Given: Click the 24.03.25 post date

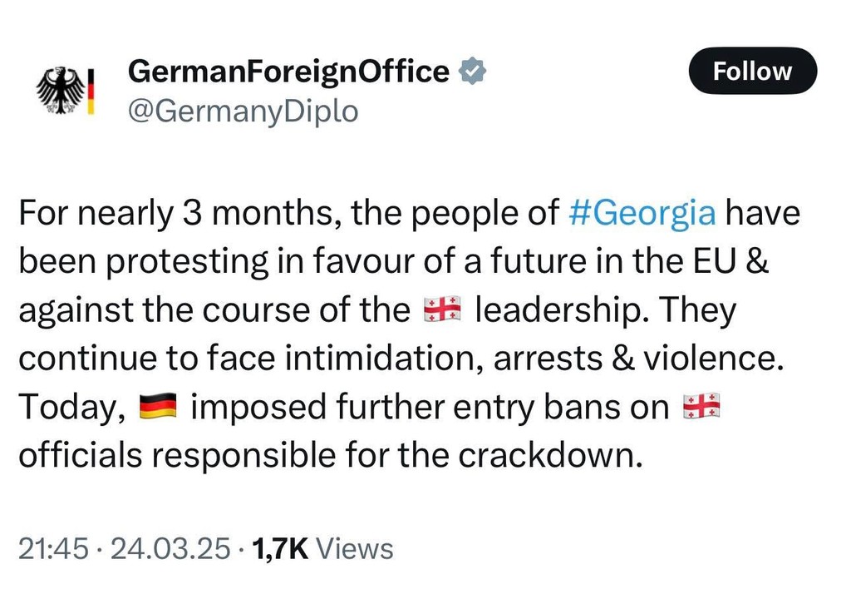Looking at the screenshot, I should tap(169, 549).
